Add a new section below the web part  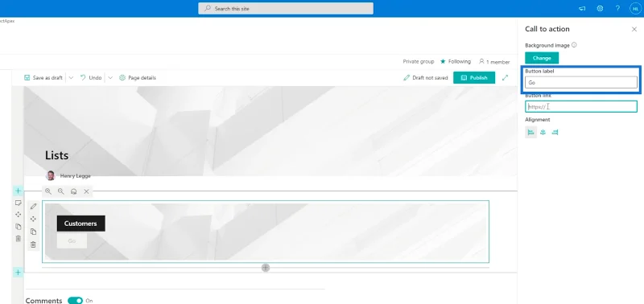pyautogui.click(x=18, y=273)
